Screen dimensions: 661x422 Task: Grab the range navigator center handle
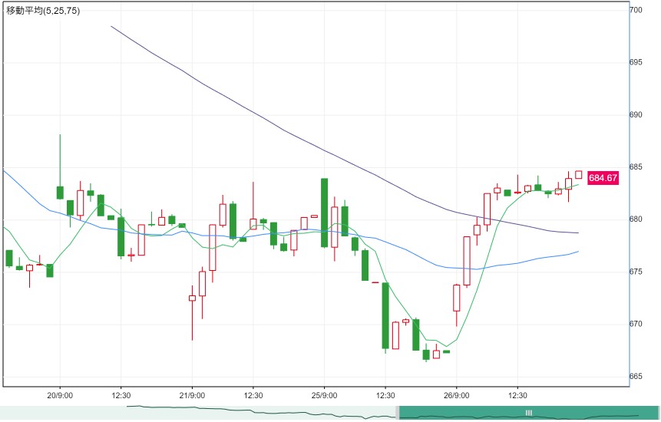(x=529, y=413)
